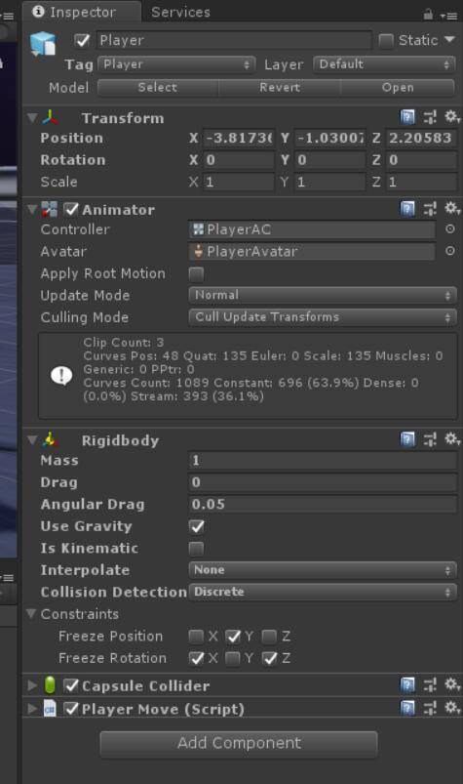Screen dimensions: 463x784
Task: Toggle the Static checkbox
Action: tap(386, 40)
